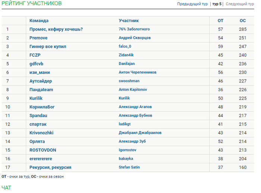Open Джабраил Джабраилов profile

pyautogui.click(x=140, y=133)
